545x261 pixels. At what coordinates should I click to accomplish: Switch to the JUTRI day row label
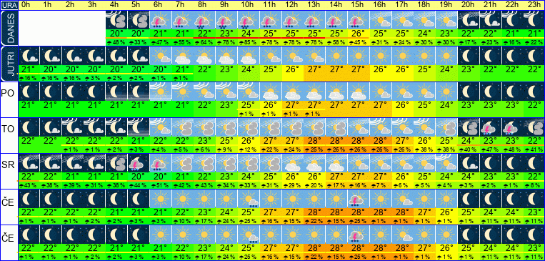click(9, 64)
